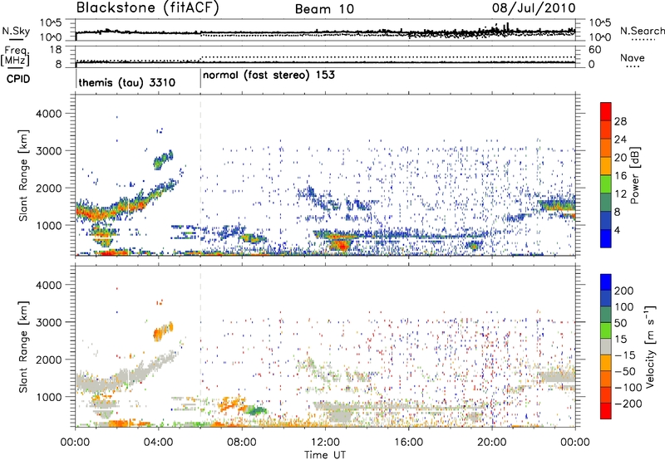Click the '60' Nave axis tick label

pyautogui.click(x=594, y=50)
